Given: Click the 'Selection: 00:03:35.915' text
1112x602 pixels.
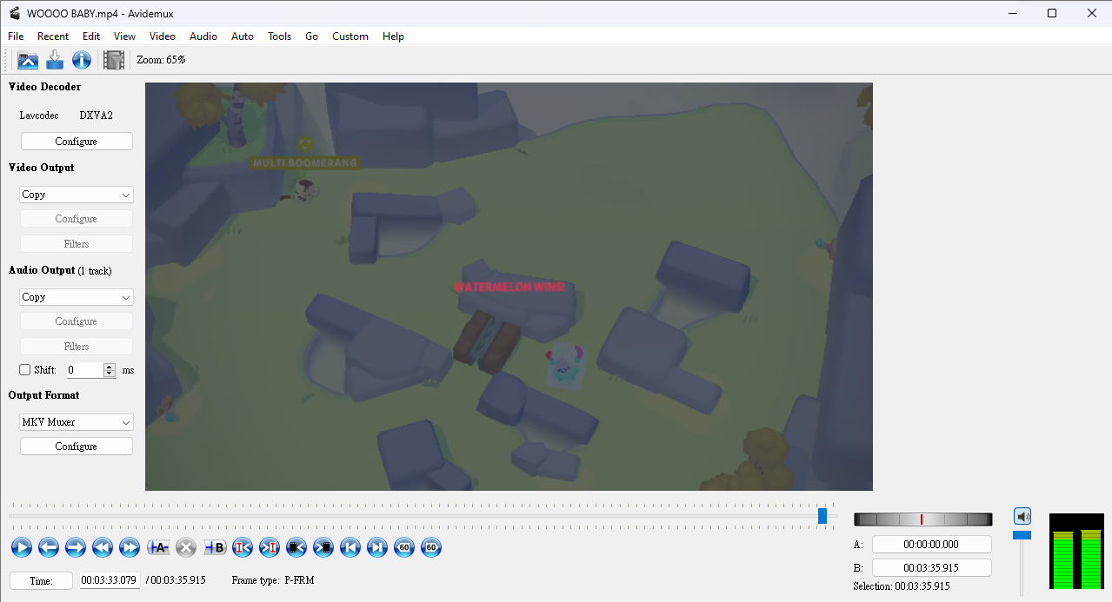Looking at the screenshot, I should tap(902, 587).
